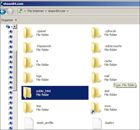The height and width of the screenshot is (130, 140).
Task: Click the grayed Forward arrow button
Action: (x=10, y=12)
